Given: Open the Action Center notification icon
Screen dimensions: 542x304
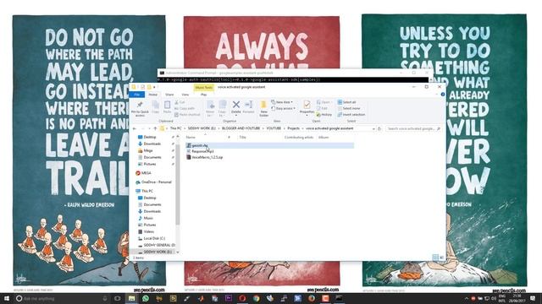Looking at the screenshot, I should (533, 298).
